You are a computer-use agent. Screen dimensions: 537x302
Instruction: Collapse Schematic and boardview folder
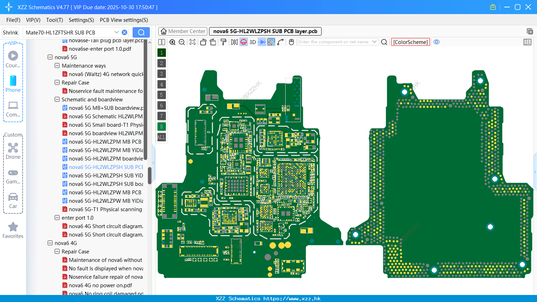pos(57,99)
